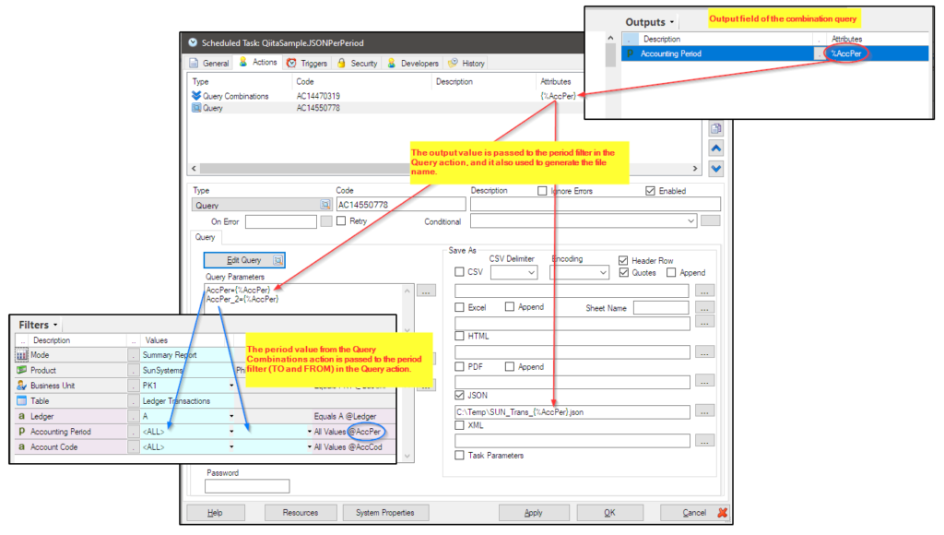
Task: Click the Product filter row icon
Action: pyautogui.click(x=22, y=370)
